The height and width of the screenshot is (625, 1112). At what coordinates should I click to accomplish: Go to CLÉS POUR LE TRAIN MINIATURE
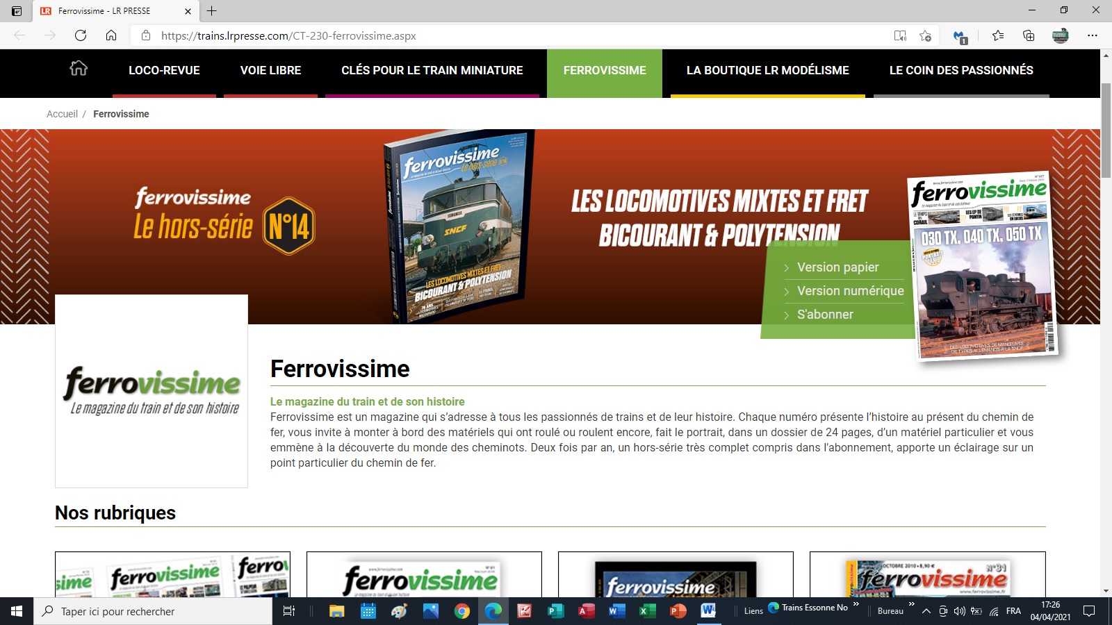[x=432, y=70]
